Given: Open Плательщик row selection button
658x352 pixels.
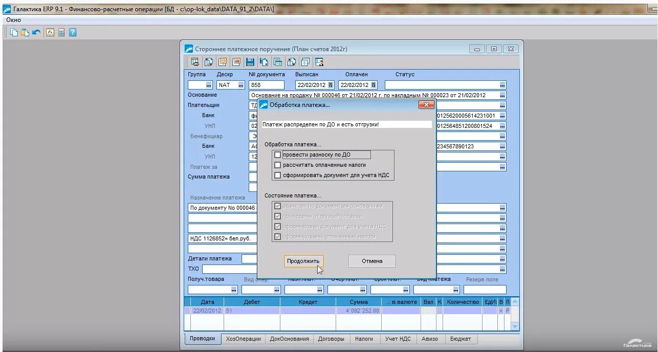Looking at the screenshot, I should (x=502, y=105).
